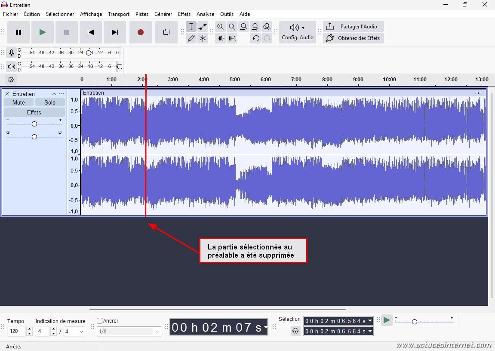
Task: Skip to start of track
Action: pyautogui.click(x=90, y=32)
